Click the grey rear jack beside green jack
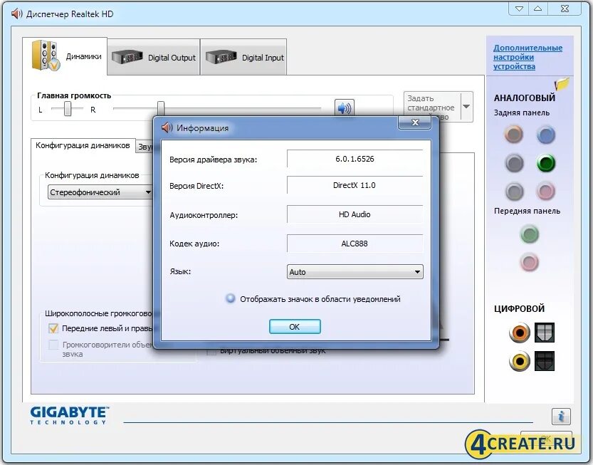The image size is (593, 465). point(514,163)
